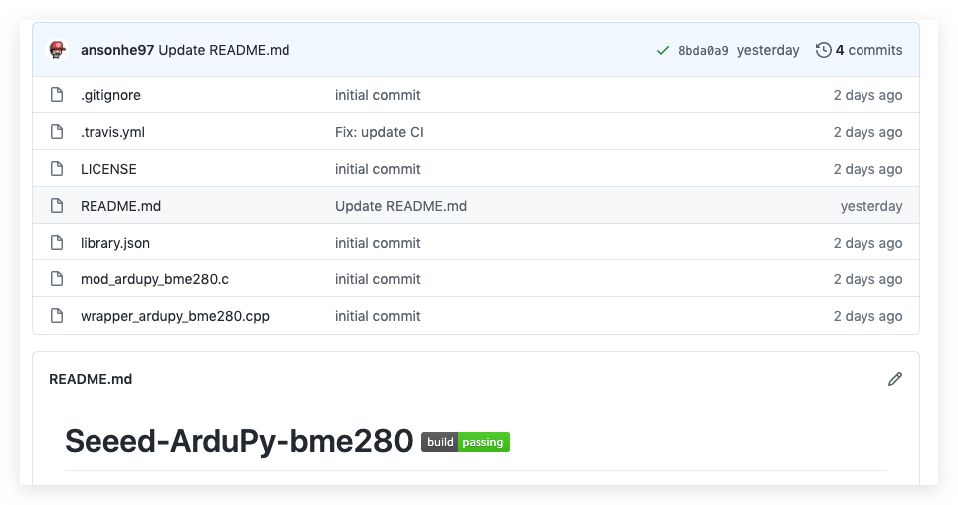Open the build passing badge
Screen dimensions: 958x505
[466, 442]
